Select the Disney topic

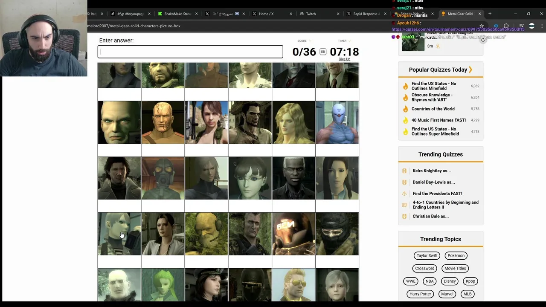[450, 281]
